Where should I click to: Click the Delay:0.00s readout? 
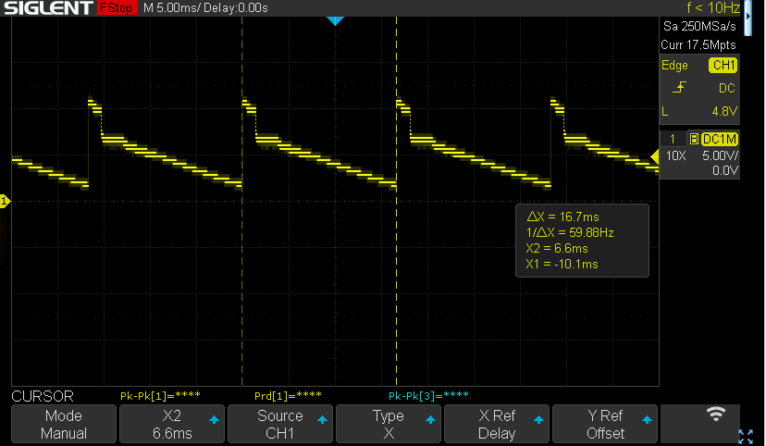coord(236,7)
